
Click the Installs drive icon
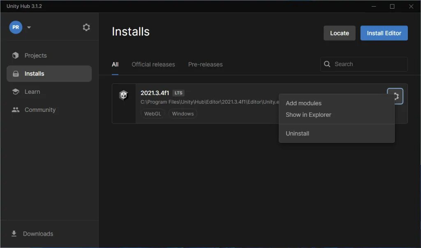click(16, 74)
